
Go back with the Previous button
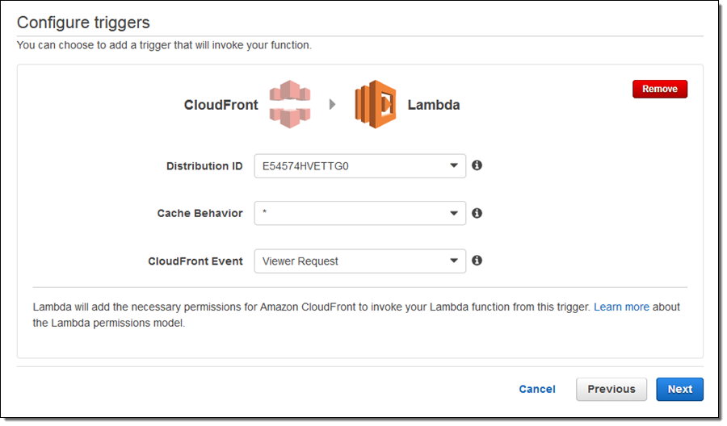(x=611, y=389)
